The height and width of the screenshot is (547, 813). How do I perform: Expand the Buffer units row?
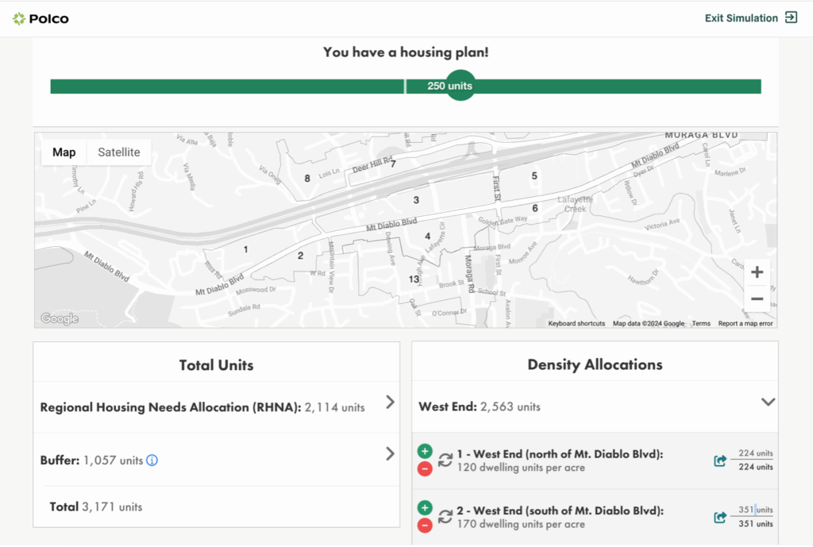tap(390, 454)
